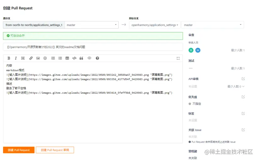The image size is (258, 160).
Task: Click the source repository from-north-to-north/applications_settings_1 field
Action: click(34, 25)
